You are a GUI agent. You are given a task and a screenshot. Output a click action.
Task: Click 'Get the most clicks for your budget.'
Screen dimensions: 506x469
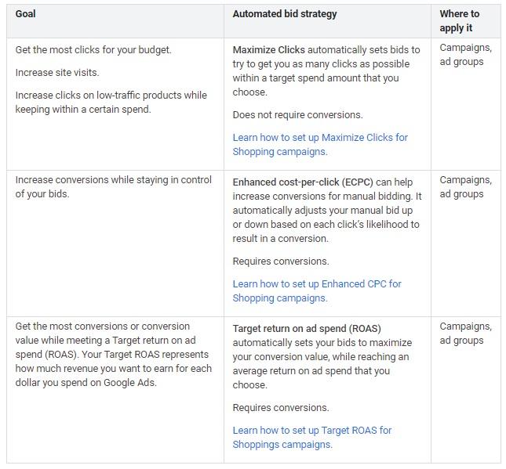click(x=93, y=49)
